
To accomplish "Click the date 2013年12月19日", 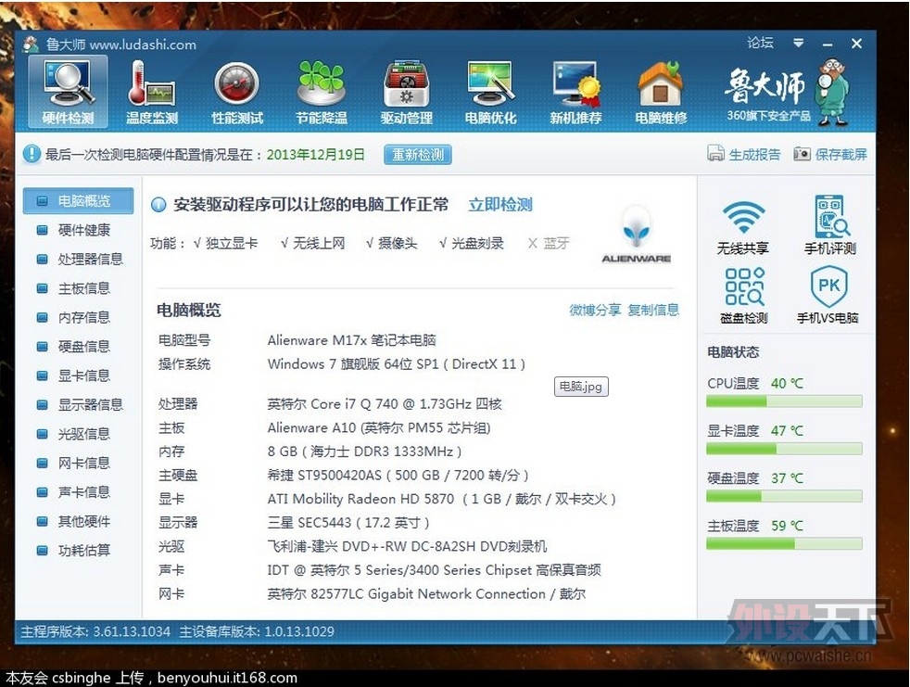I will click(316, 155).
